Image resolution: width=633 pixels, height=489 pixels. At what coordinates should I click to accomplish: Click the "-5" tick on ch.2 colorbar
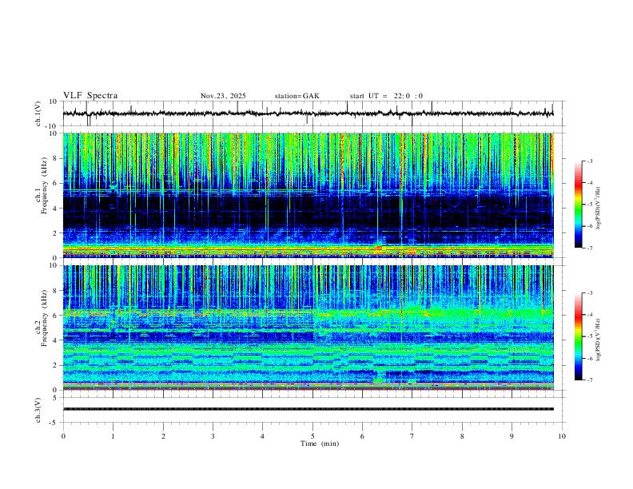coord(589,336)
